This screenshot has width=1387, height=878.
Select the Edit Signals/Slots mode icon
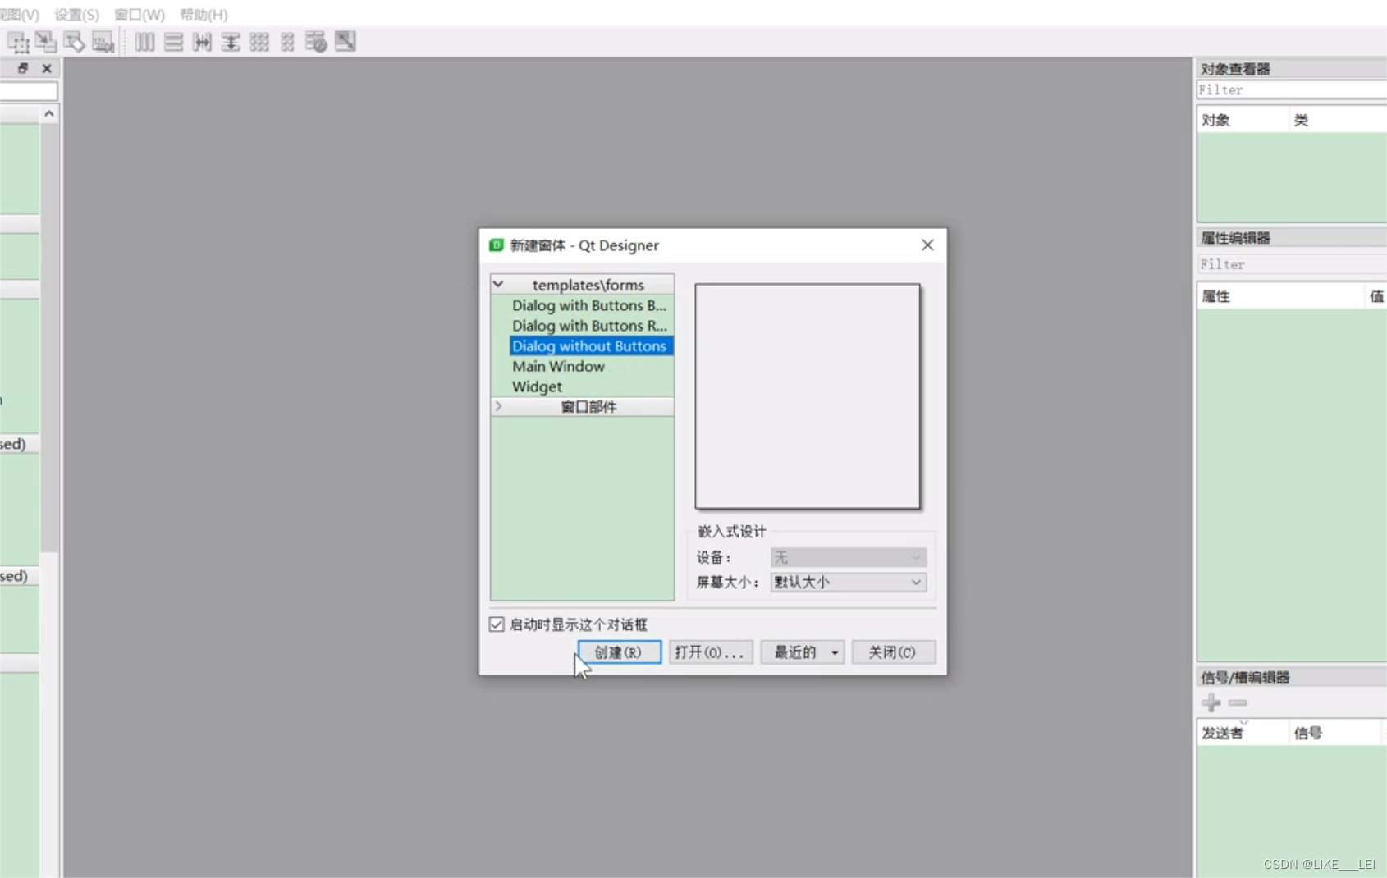coord(46,42)
